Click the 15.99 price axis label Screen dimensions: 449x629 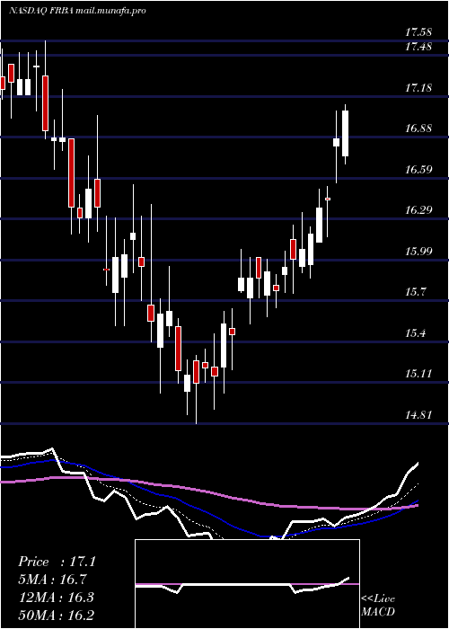[418, 251]
